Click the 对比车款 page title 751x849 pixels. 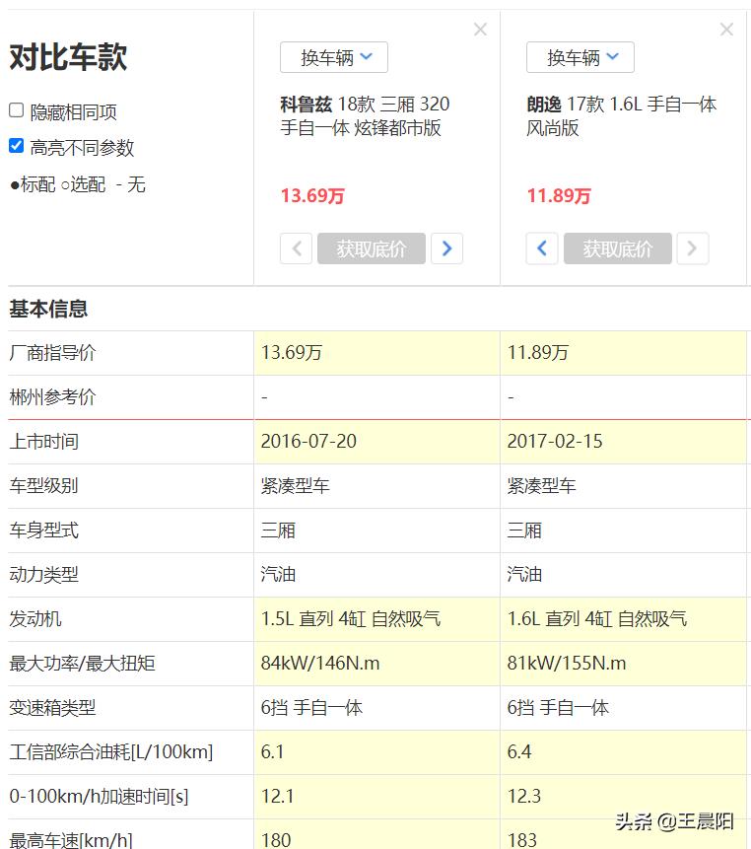pyautogui.click(x=68, y=57)
